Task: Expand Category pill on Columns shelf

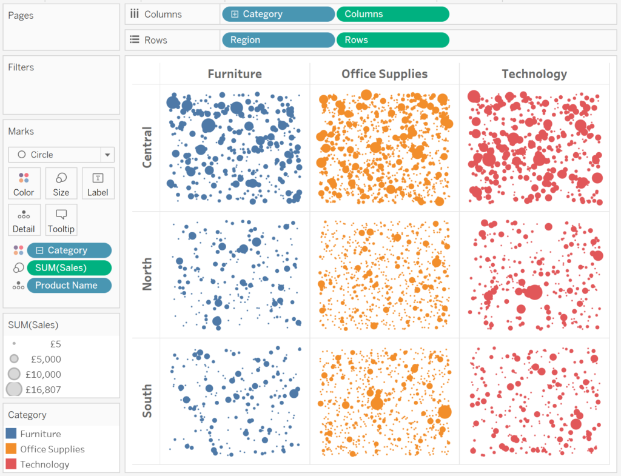Action: click(235, 15)
